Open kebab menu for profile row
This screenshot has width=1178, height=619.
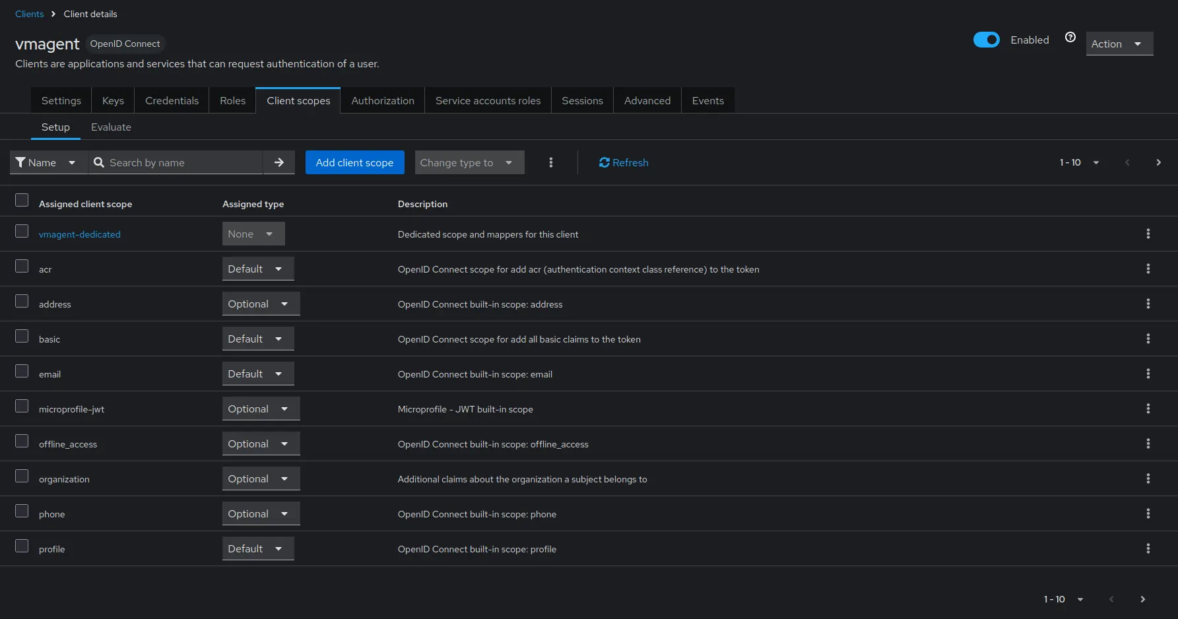(x=1148, y=548)
